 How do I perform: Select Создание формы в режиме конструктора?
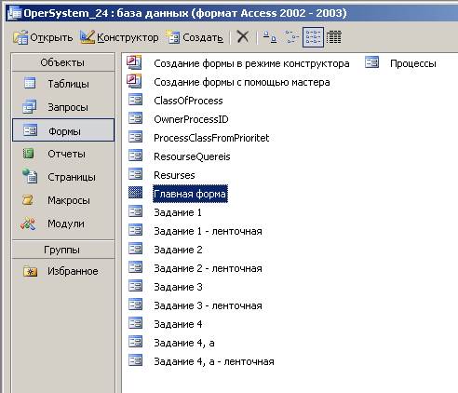251,63
